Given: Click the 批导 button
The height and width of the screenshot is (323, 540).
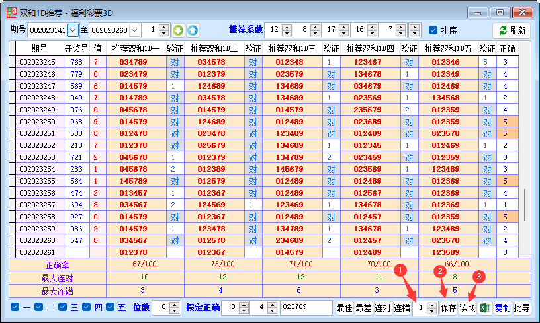Looking at the screenshot, I should click(521, 308).
